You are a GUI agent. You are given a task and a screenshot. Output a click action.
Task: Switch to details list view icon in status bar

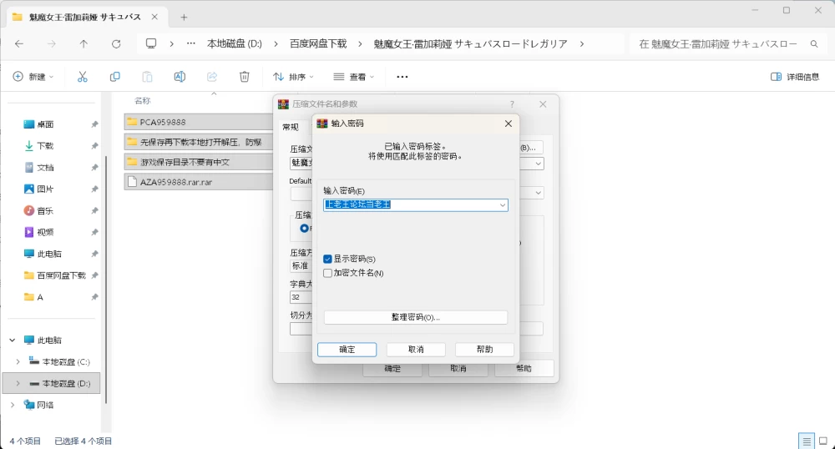[x=807, y=441]
